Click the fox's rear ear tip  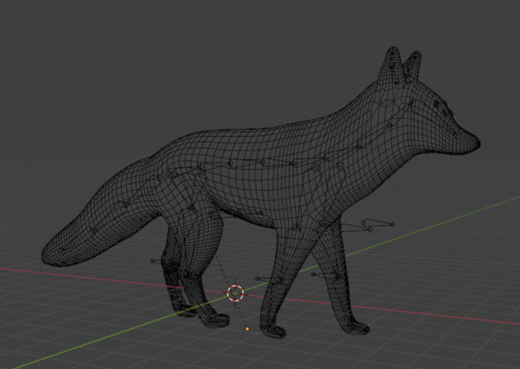coord(415,55)
